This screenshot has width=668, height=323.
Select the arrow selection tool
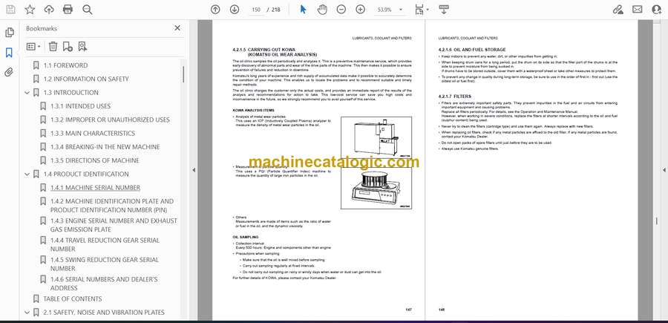[x=304, y=10]
